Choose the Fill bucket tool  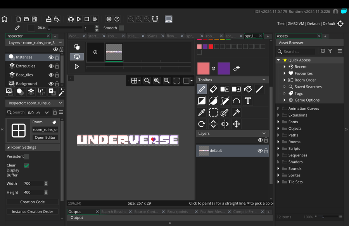click(248, 89)
